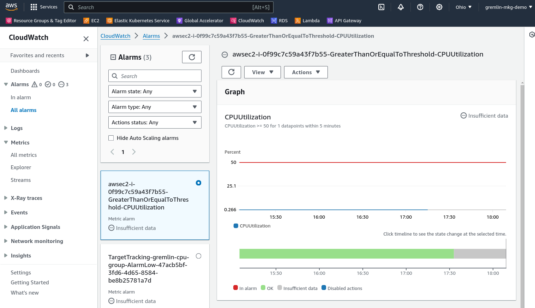Open the Actions dropdown
This screenshot has height=308, width=535.
[x=306, y=72]
